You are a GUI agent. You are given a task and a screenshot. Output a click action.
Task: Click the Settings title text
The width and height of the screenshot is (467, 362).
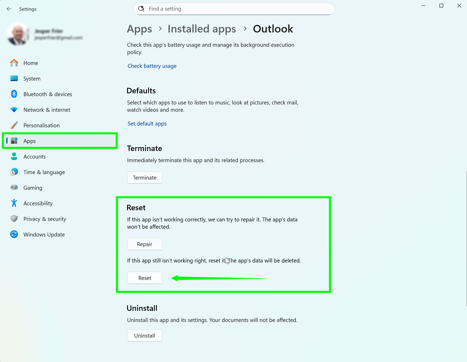28,9
